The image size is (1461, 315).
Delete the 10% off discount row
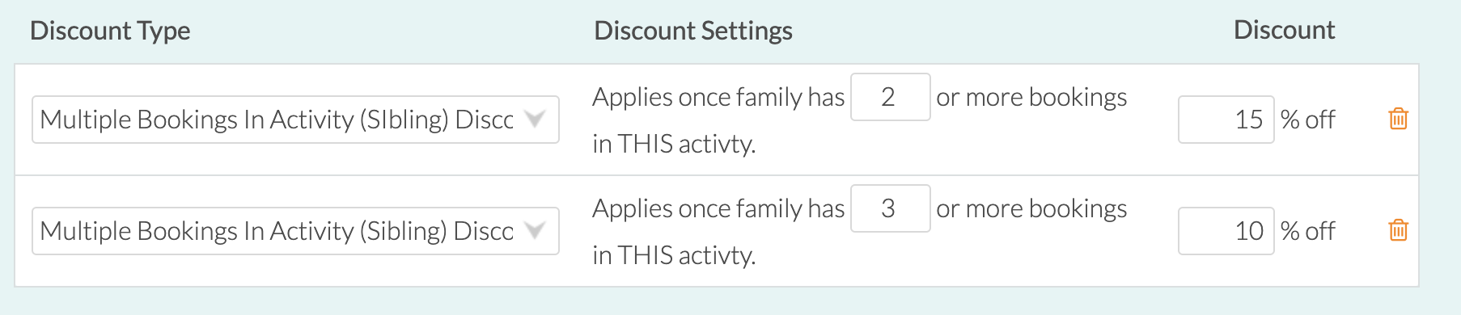(x=1398, y=231)
